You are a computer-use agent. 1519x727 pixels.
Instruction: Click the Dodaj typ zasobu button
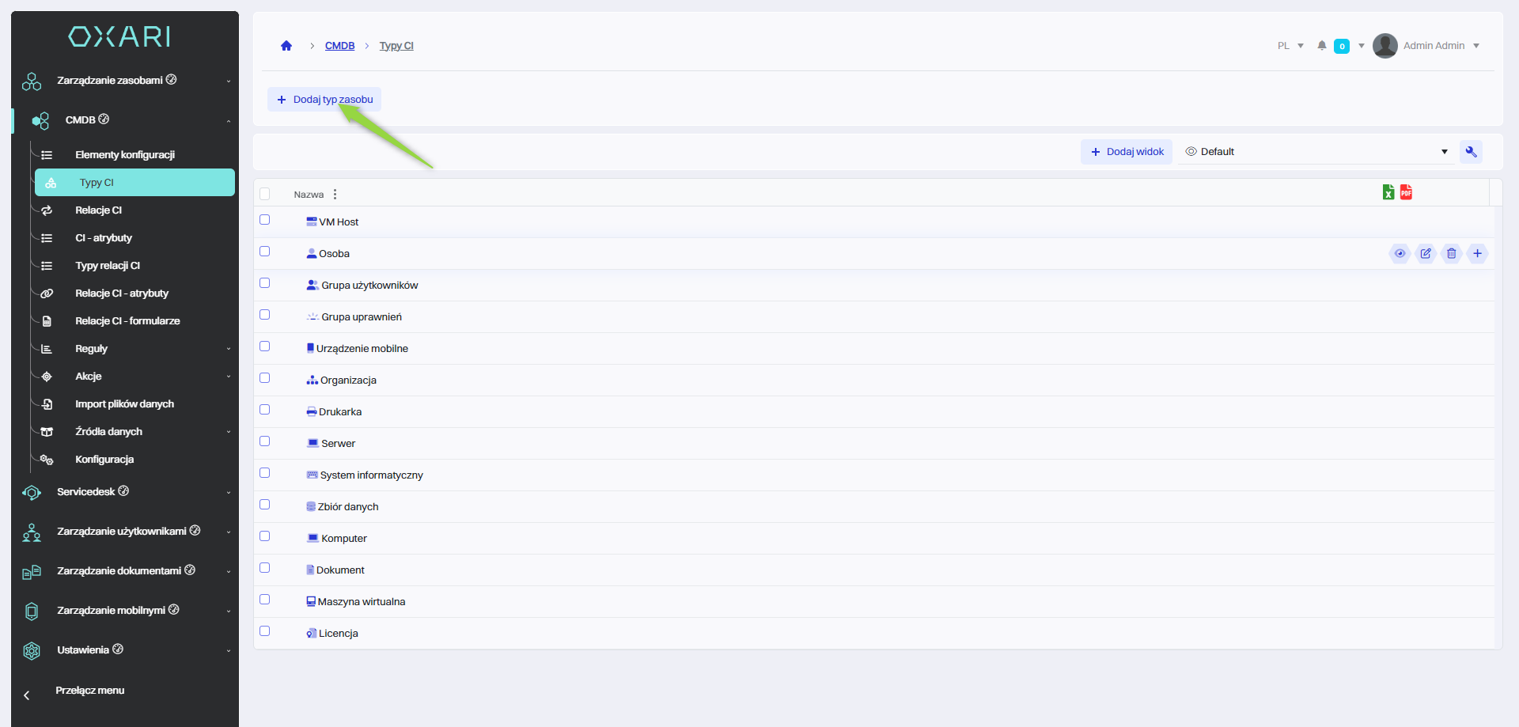coord(324,100)
